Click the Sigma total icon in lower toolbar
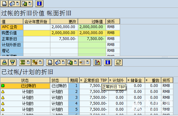Image resolution: width=178 pixels, height=116 pixels. click(x=23, y=63)
